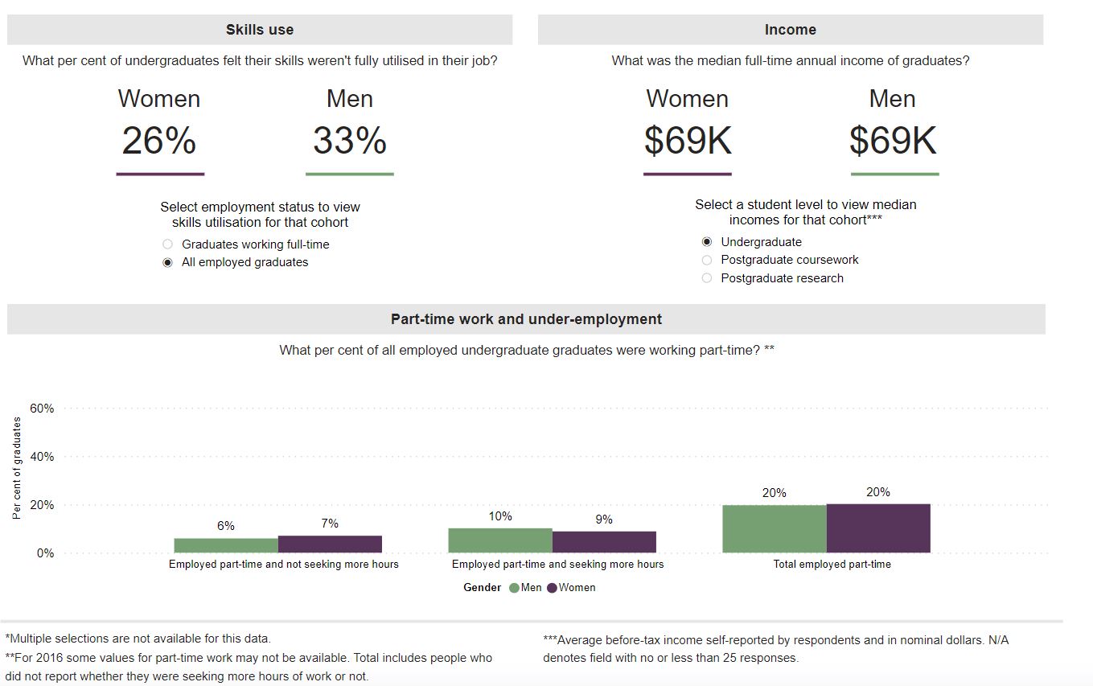Click Women bar for seeking more hours

pyautogui.click(x=604, y=542)
